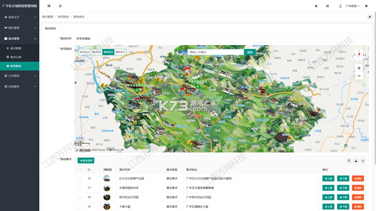The width and height of the screenshot is (376, 211).
Task: Delete row 17 with orange button
Action: tap(358, 188)
